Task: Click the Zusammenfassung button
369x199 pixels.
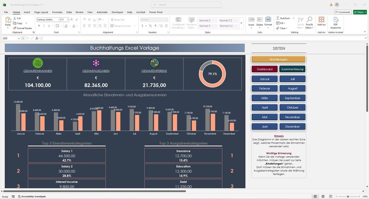Action: (292, 69)
